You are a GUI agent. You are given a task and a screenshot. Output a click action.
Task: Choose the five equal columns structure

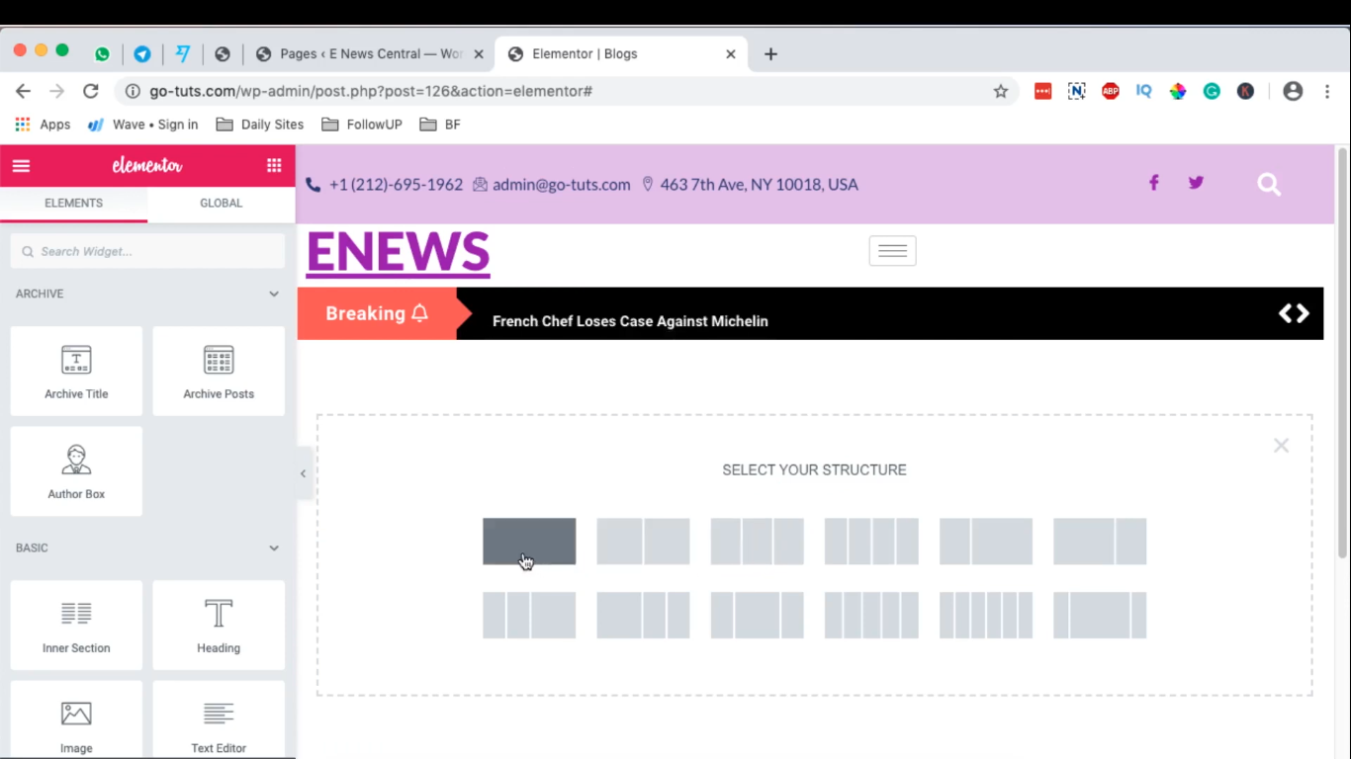click(871, 615)
